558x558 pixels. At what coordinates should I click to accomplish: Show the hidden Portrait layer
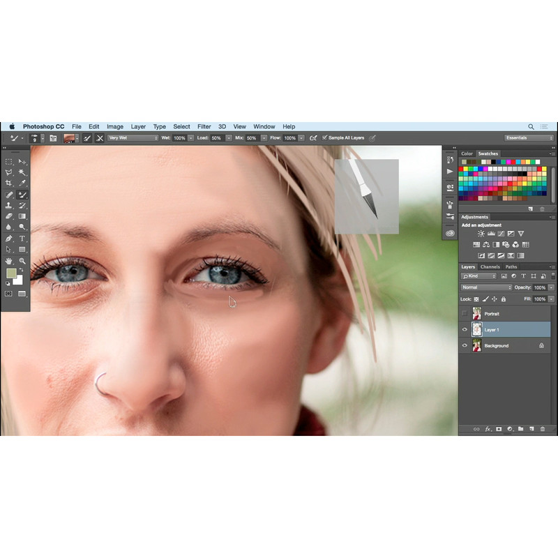465,314
